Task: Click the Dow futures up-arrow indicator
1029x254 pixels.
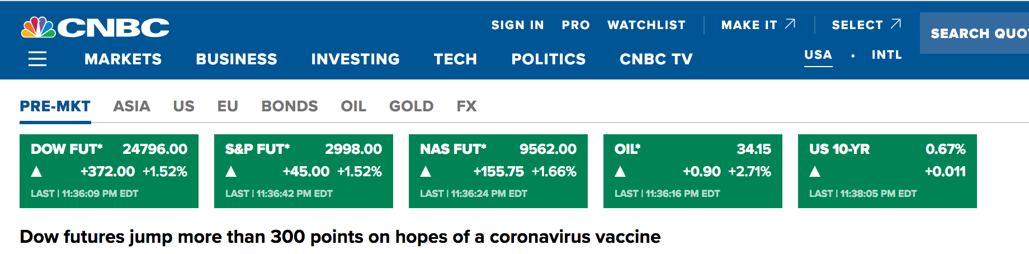Action: pos(36,172)
